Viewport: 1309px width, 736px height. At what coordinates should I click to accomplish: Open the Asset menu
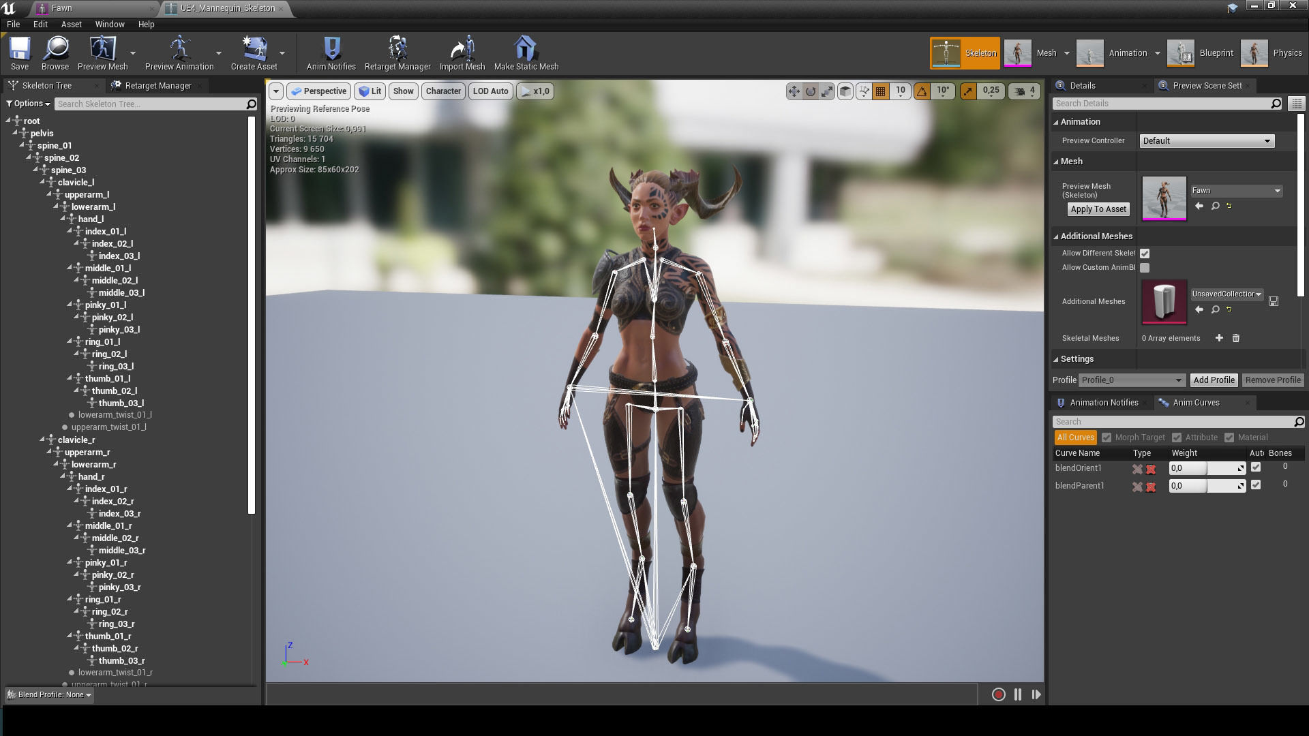71,24
